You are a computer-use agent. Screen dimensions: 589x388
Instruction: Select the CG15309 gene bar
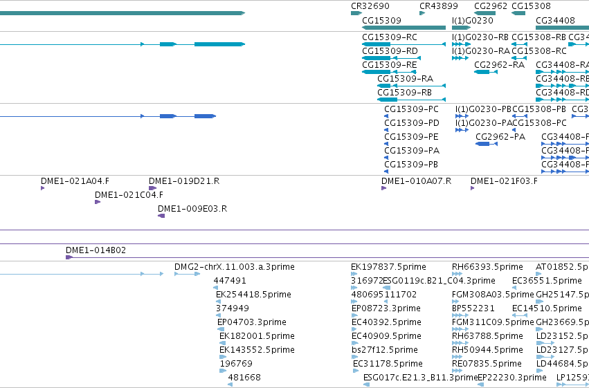404,28
